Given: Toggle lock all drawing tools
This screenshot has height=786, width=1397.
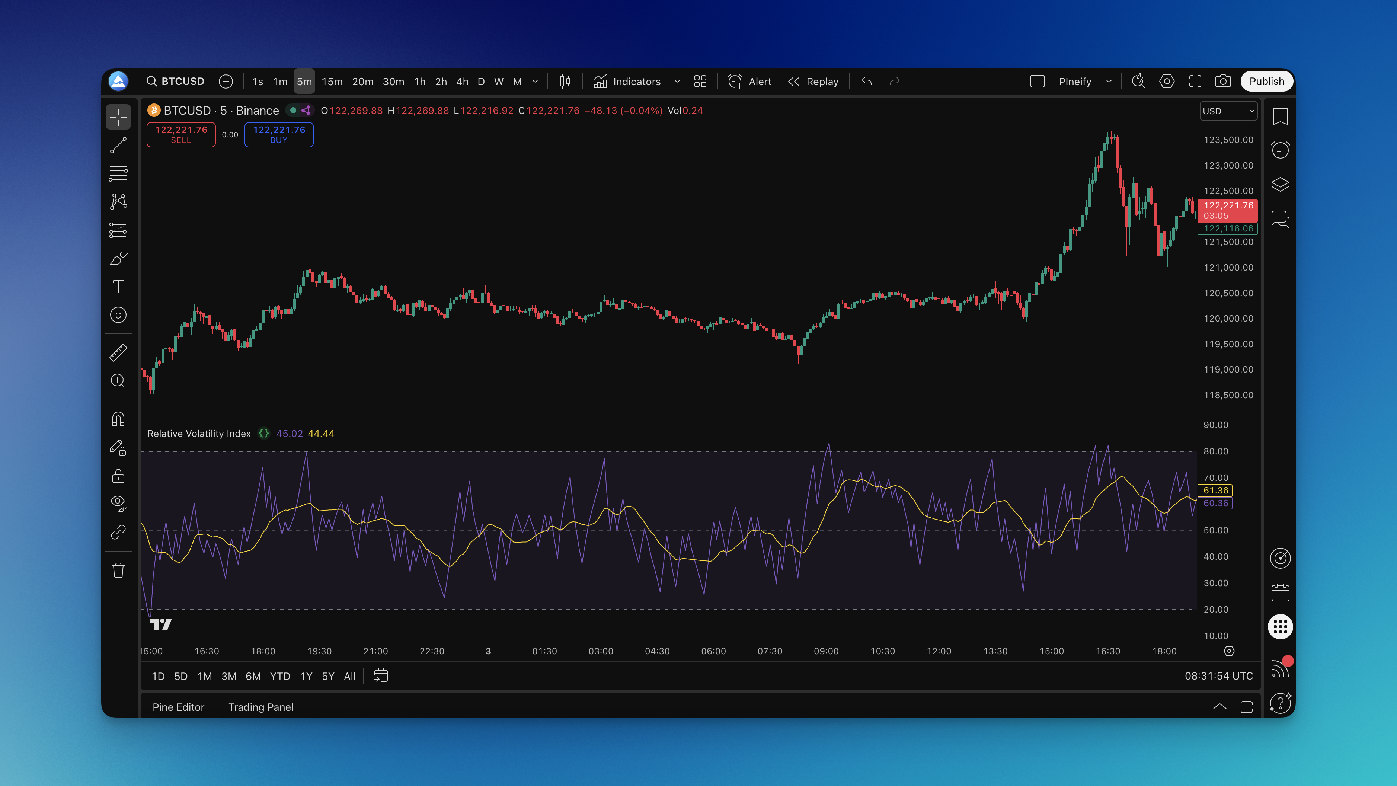Looking at the screenshot, I should tap(118, 476).
